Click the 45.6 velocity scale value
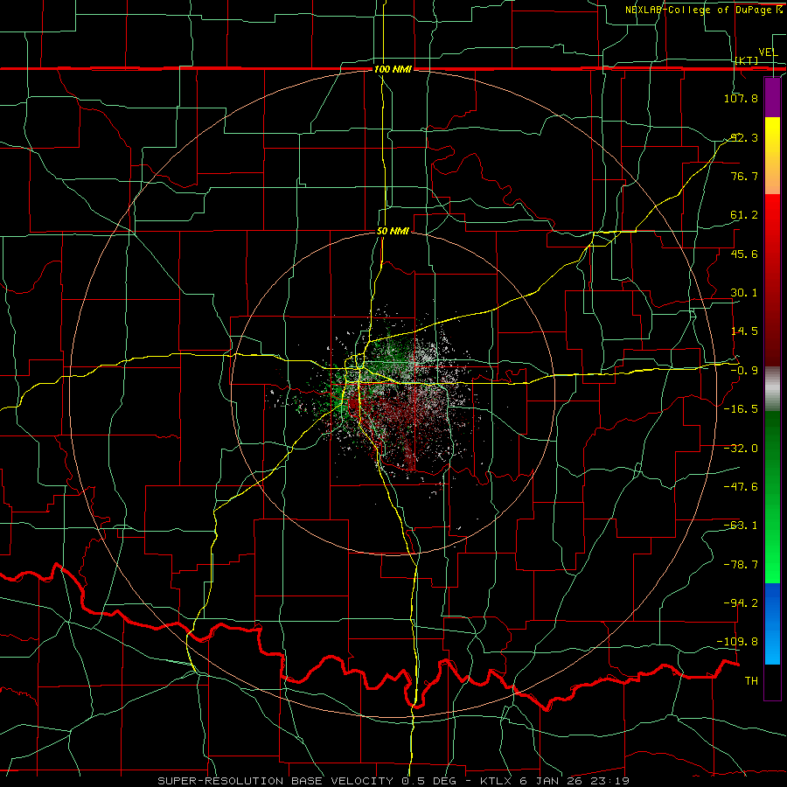Image resolution: width=787 pixels, height=787 pixels. tap(744, 254)
